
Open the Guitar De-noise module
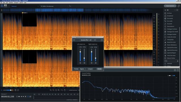[x=171, y=37]
